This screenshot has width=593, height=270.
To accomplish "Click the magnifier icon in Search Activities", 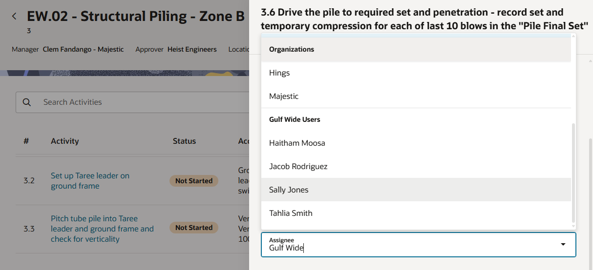I will pyautogui.click(x=27, y=102).
